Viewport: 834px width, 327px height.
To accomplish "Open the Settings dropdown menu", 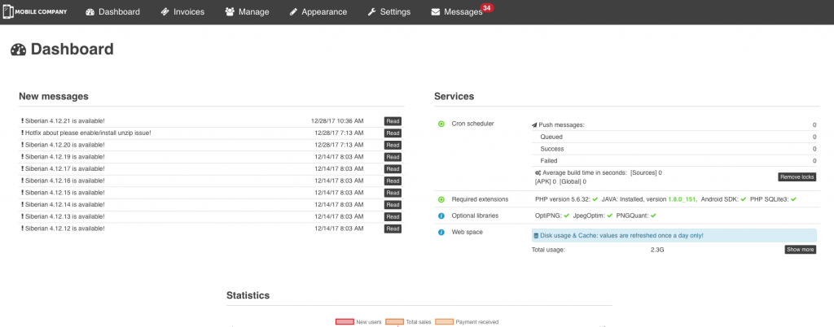I will (x=389, y=12).
